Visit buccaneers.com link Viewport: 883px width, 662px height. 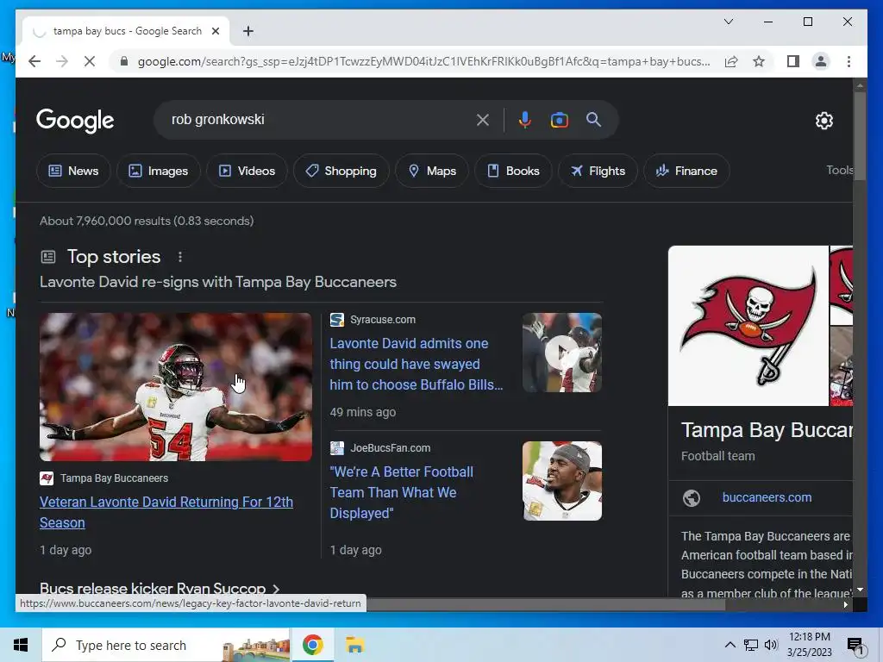click(x=767, y=497)
